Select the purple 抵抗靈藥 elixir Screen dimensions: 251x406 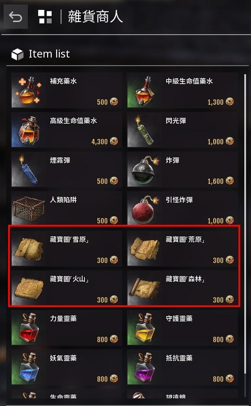tap(182, 367)
